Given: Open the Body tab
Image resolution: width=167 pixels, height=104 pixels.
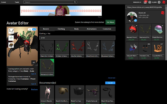Looking at the screenshot, I should click(x=76, y=29).
